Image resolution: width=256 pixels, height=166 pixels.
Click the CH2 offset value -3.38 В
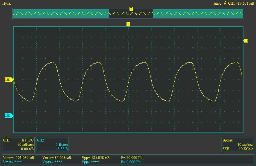point(62,149)
